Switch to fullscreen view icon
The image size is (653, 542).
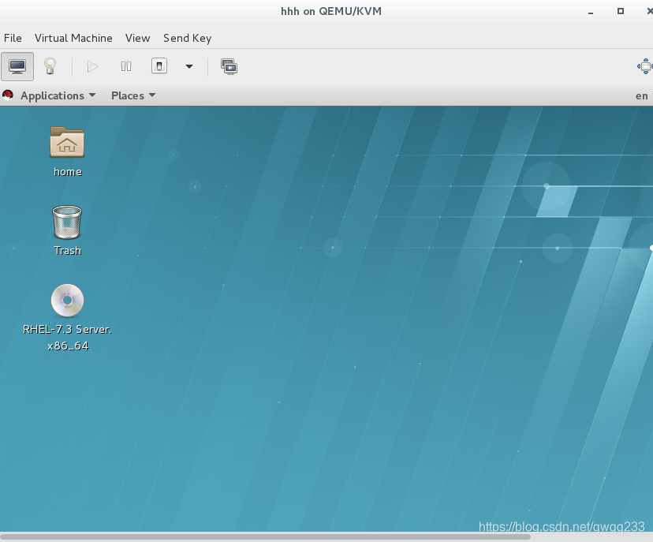click(644, 66)
